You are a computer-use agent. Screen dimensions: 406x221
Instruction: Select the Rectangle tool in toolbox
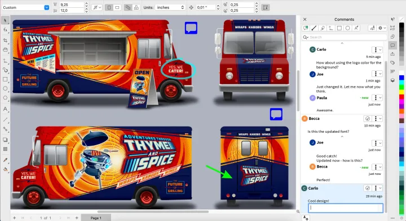tap(5, 79)
